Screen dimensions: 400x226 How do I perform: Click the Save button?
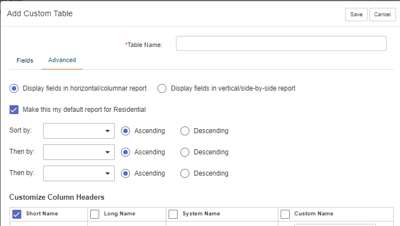point(356,15)
